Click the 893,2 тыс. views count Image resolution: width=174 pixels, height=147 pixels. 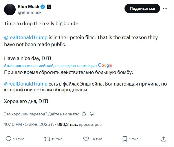[67, 124]
